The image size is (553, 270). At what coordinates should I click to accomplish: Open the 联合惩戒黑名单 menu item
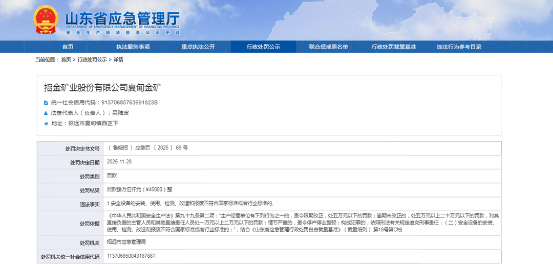(x=328, y=47)
